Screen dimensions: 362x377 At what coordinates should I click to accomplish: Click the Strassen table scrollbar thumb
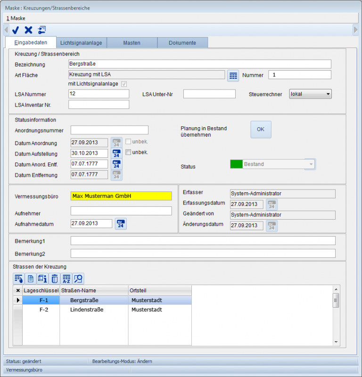[x=336, y=300]
